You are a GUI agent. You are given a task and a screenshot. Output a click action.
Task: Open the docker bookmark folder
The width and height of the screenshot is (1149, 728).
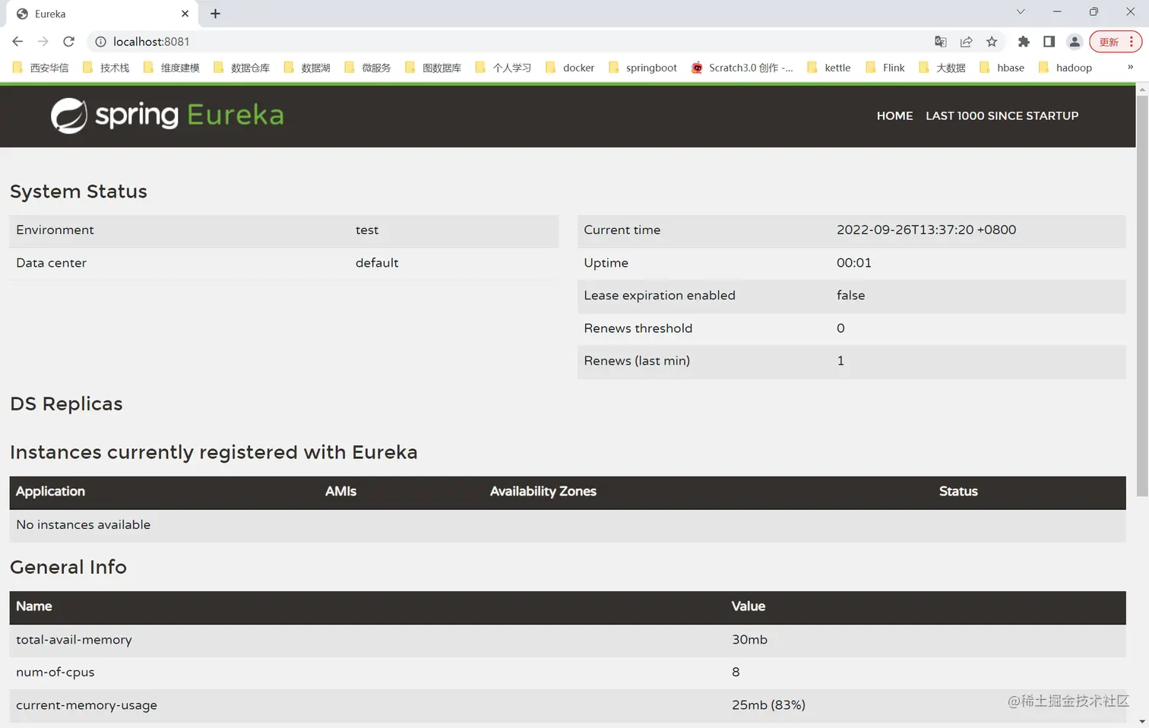(570, 68)
